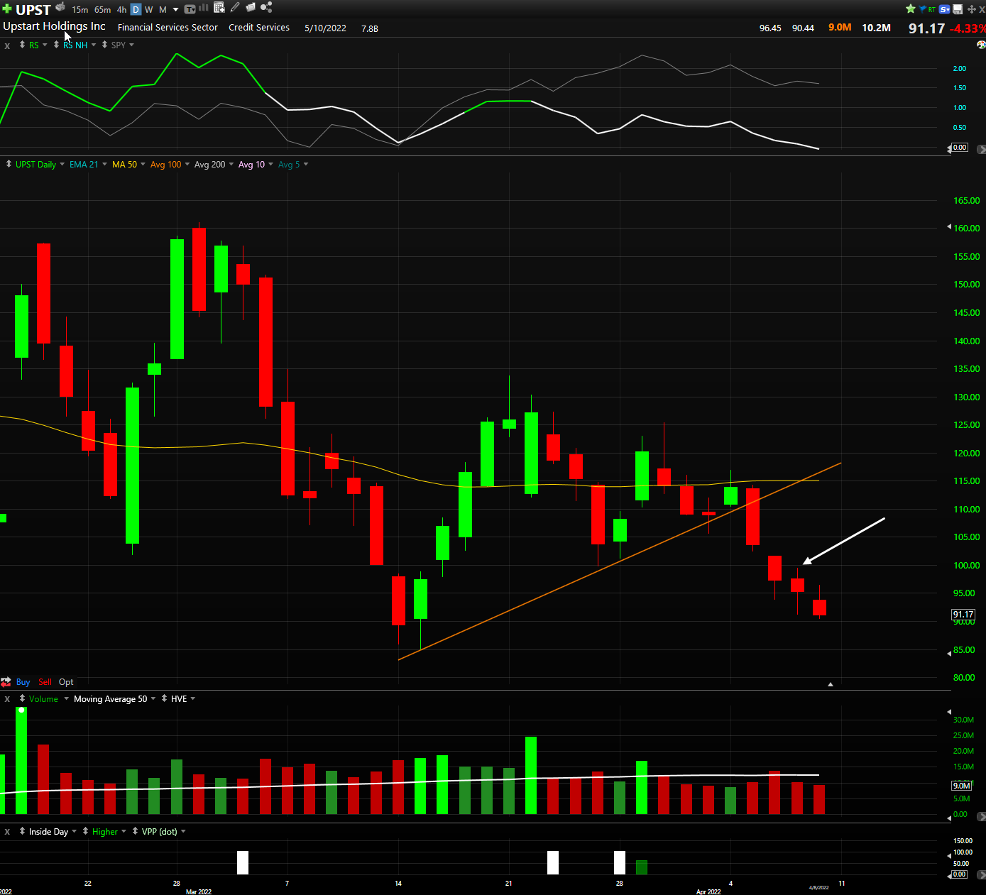The width and height of the screenshot is (986, 895).
Task: Click the bar chart style icon
Action: click(x=204, y=8)
